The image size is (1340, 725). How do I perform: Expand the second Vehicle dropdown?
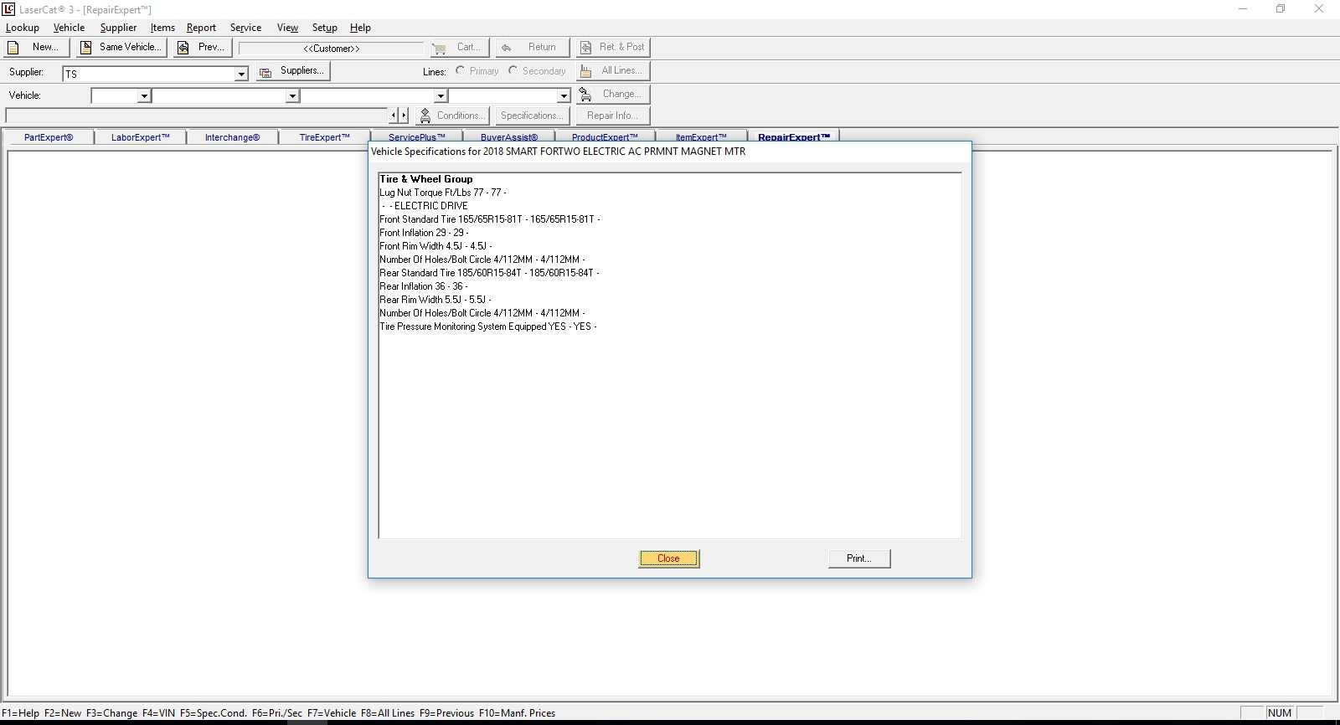(x=292, y=96)
